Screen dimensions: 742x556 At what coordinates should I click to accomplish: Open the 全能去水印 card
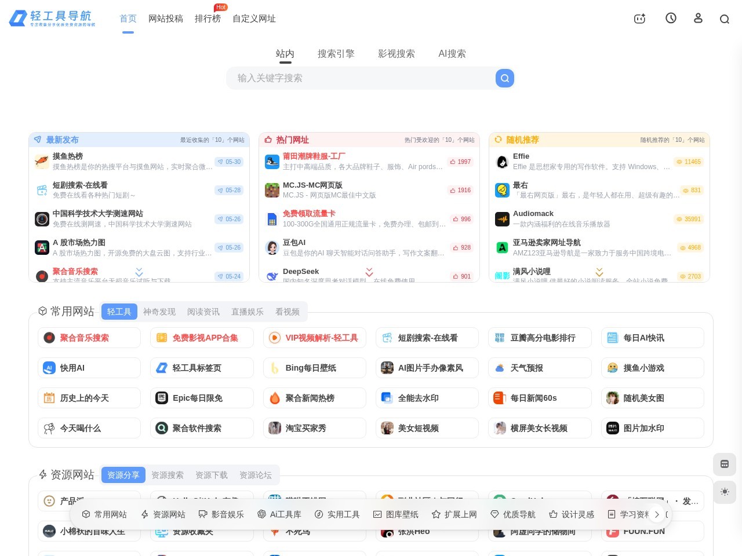click(x=427, y=398)
